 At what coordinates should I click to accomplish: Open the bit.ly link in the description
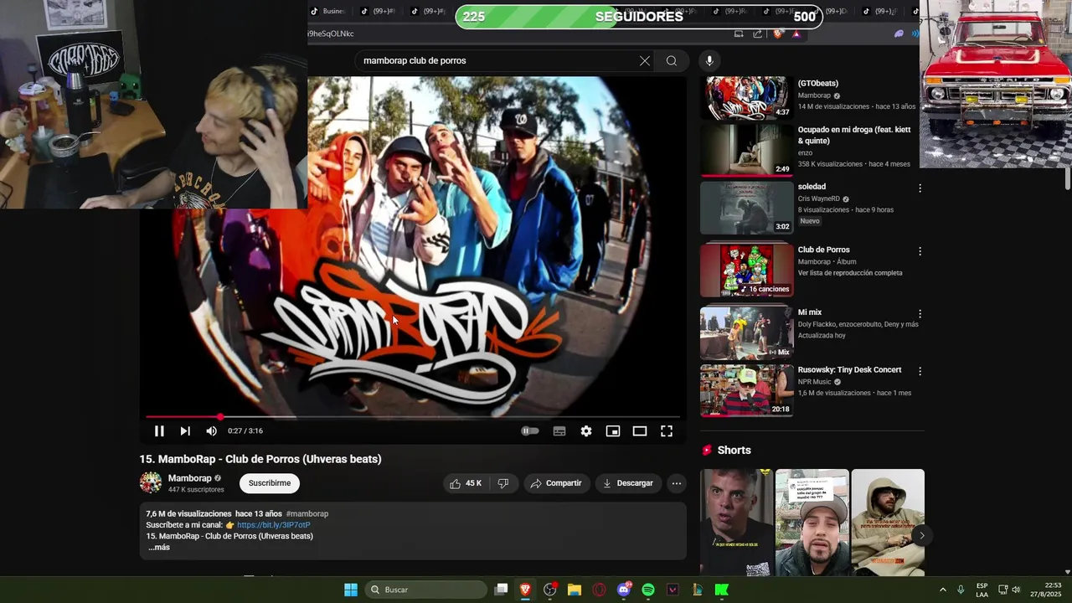click(273, 525)
